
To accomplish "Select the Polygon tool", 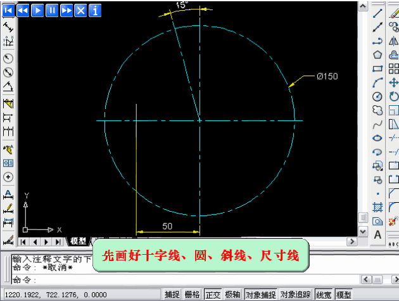I will 377,54.
